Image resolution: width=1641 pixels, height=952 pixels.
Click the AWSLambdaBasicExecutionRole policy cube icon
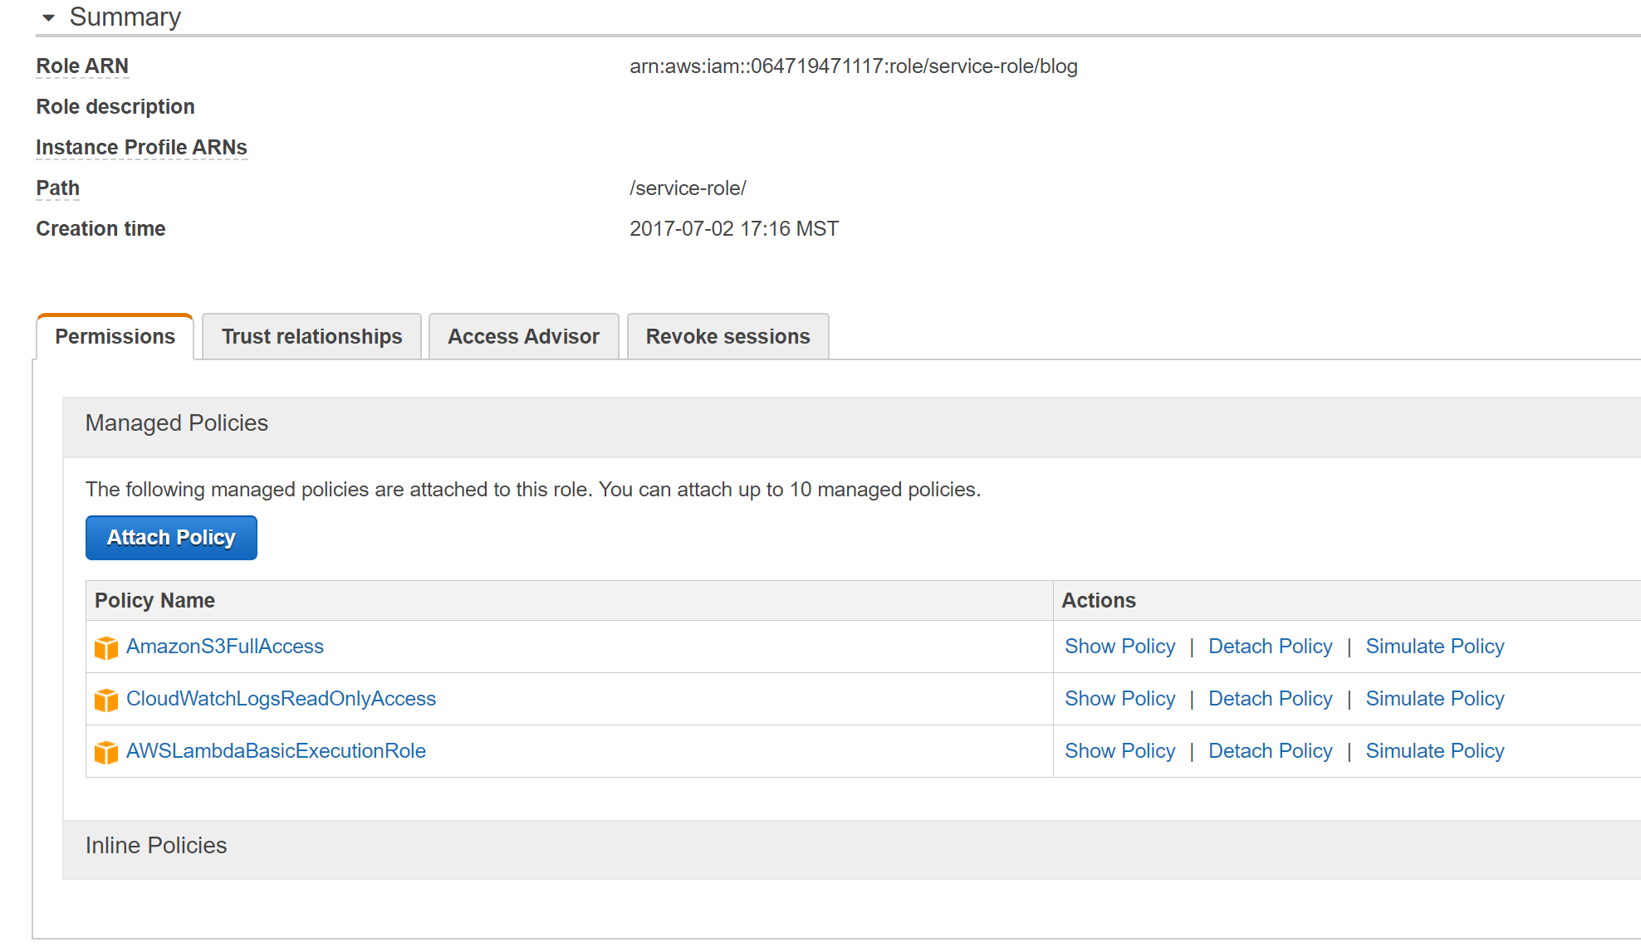click(106, 752)
